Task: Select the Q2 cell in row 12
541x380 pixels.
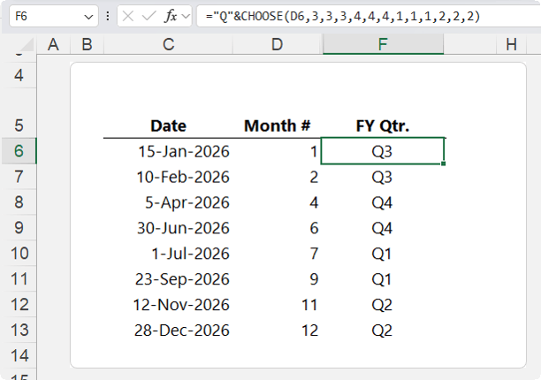Action: [x=383, y=304]
